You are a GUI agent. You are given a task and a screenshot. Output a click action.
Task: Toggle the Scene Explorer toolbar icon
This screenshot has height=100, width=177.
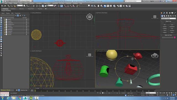click(x=98, y=6)
